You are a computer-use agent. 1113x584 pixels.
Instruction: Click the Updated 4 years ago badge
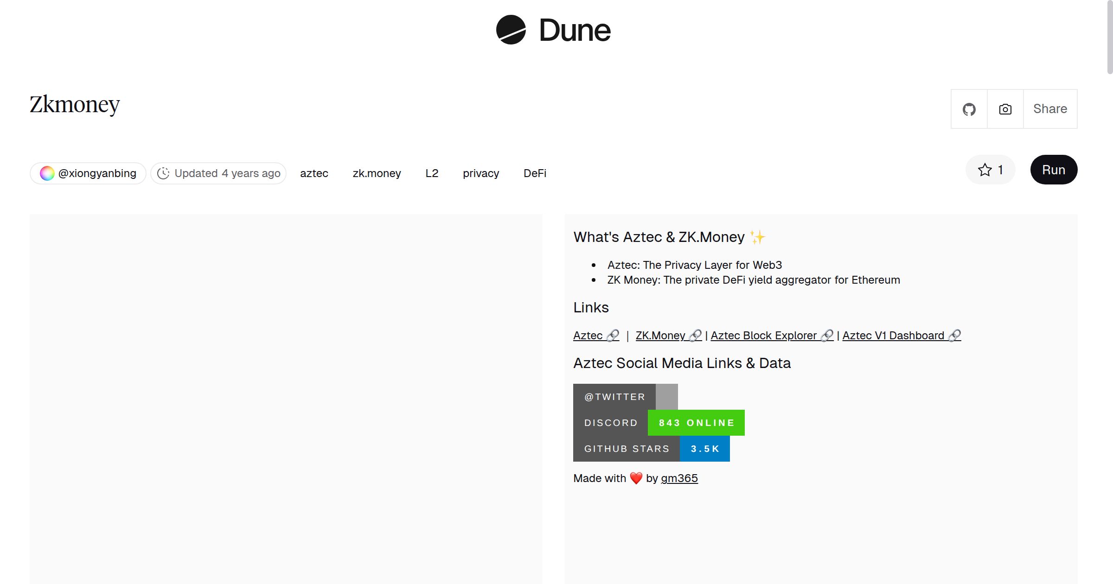(218, 173)
